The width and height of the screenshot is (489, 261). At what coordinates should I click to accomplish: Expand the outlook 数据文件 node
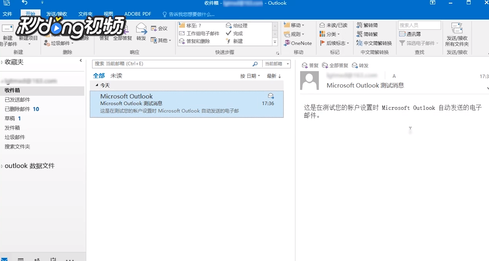click(2, 166)
